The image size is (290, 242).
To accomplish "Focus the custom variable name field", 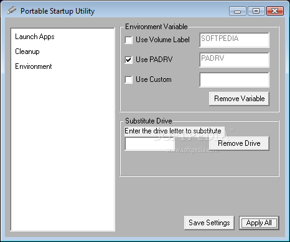I will [x=235, y=79].
